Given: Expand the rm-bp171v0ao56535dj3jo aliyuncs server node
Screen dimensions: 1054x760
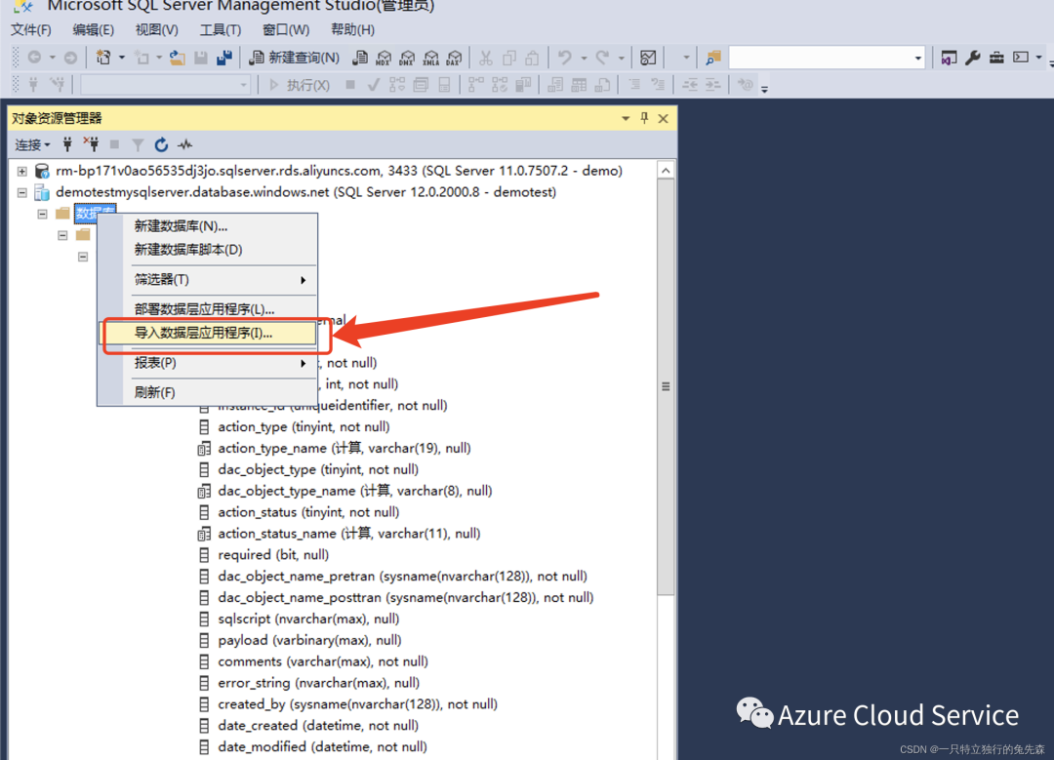Looking at the screenshot, I should [x=22, y=171].
